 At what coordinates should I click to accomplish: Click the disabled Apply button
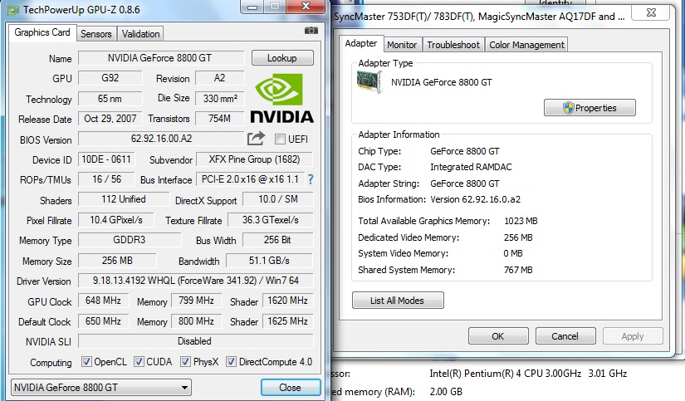[633, 336]
